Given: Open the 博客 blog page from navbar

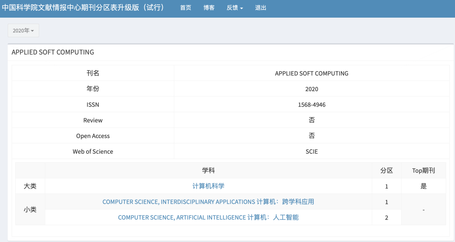Looking at the screenshot, I should click(209, 7).
